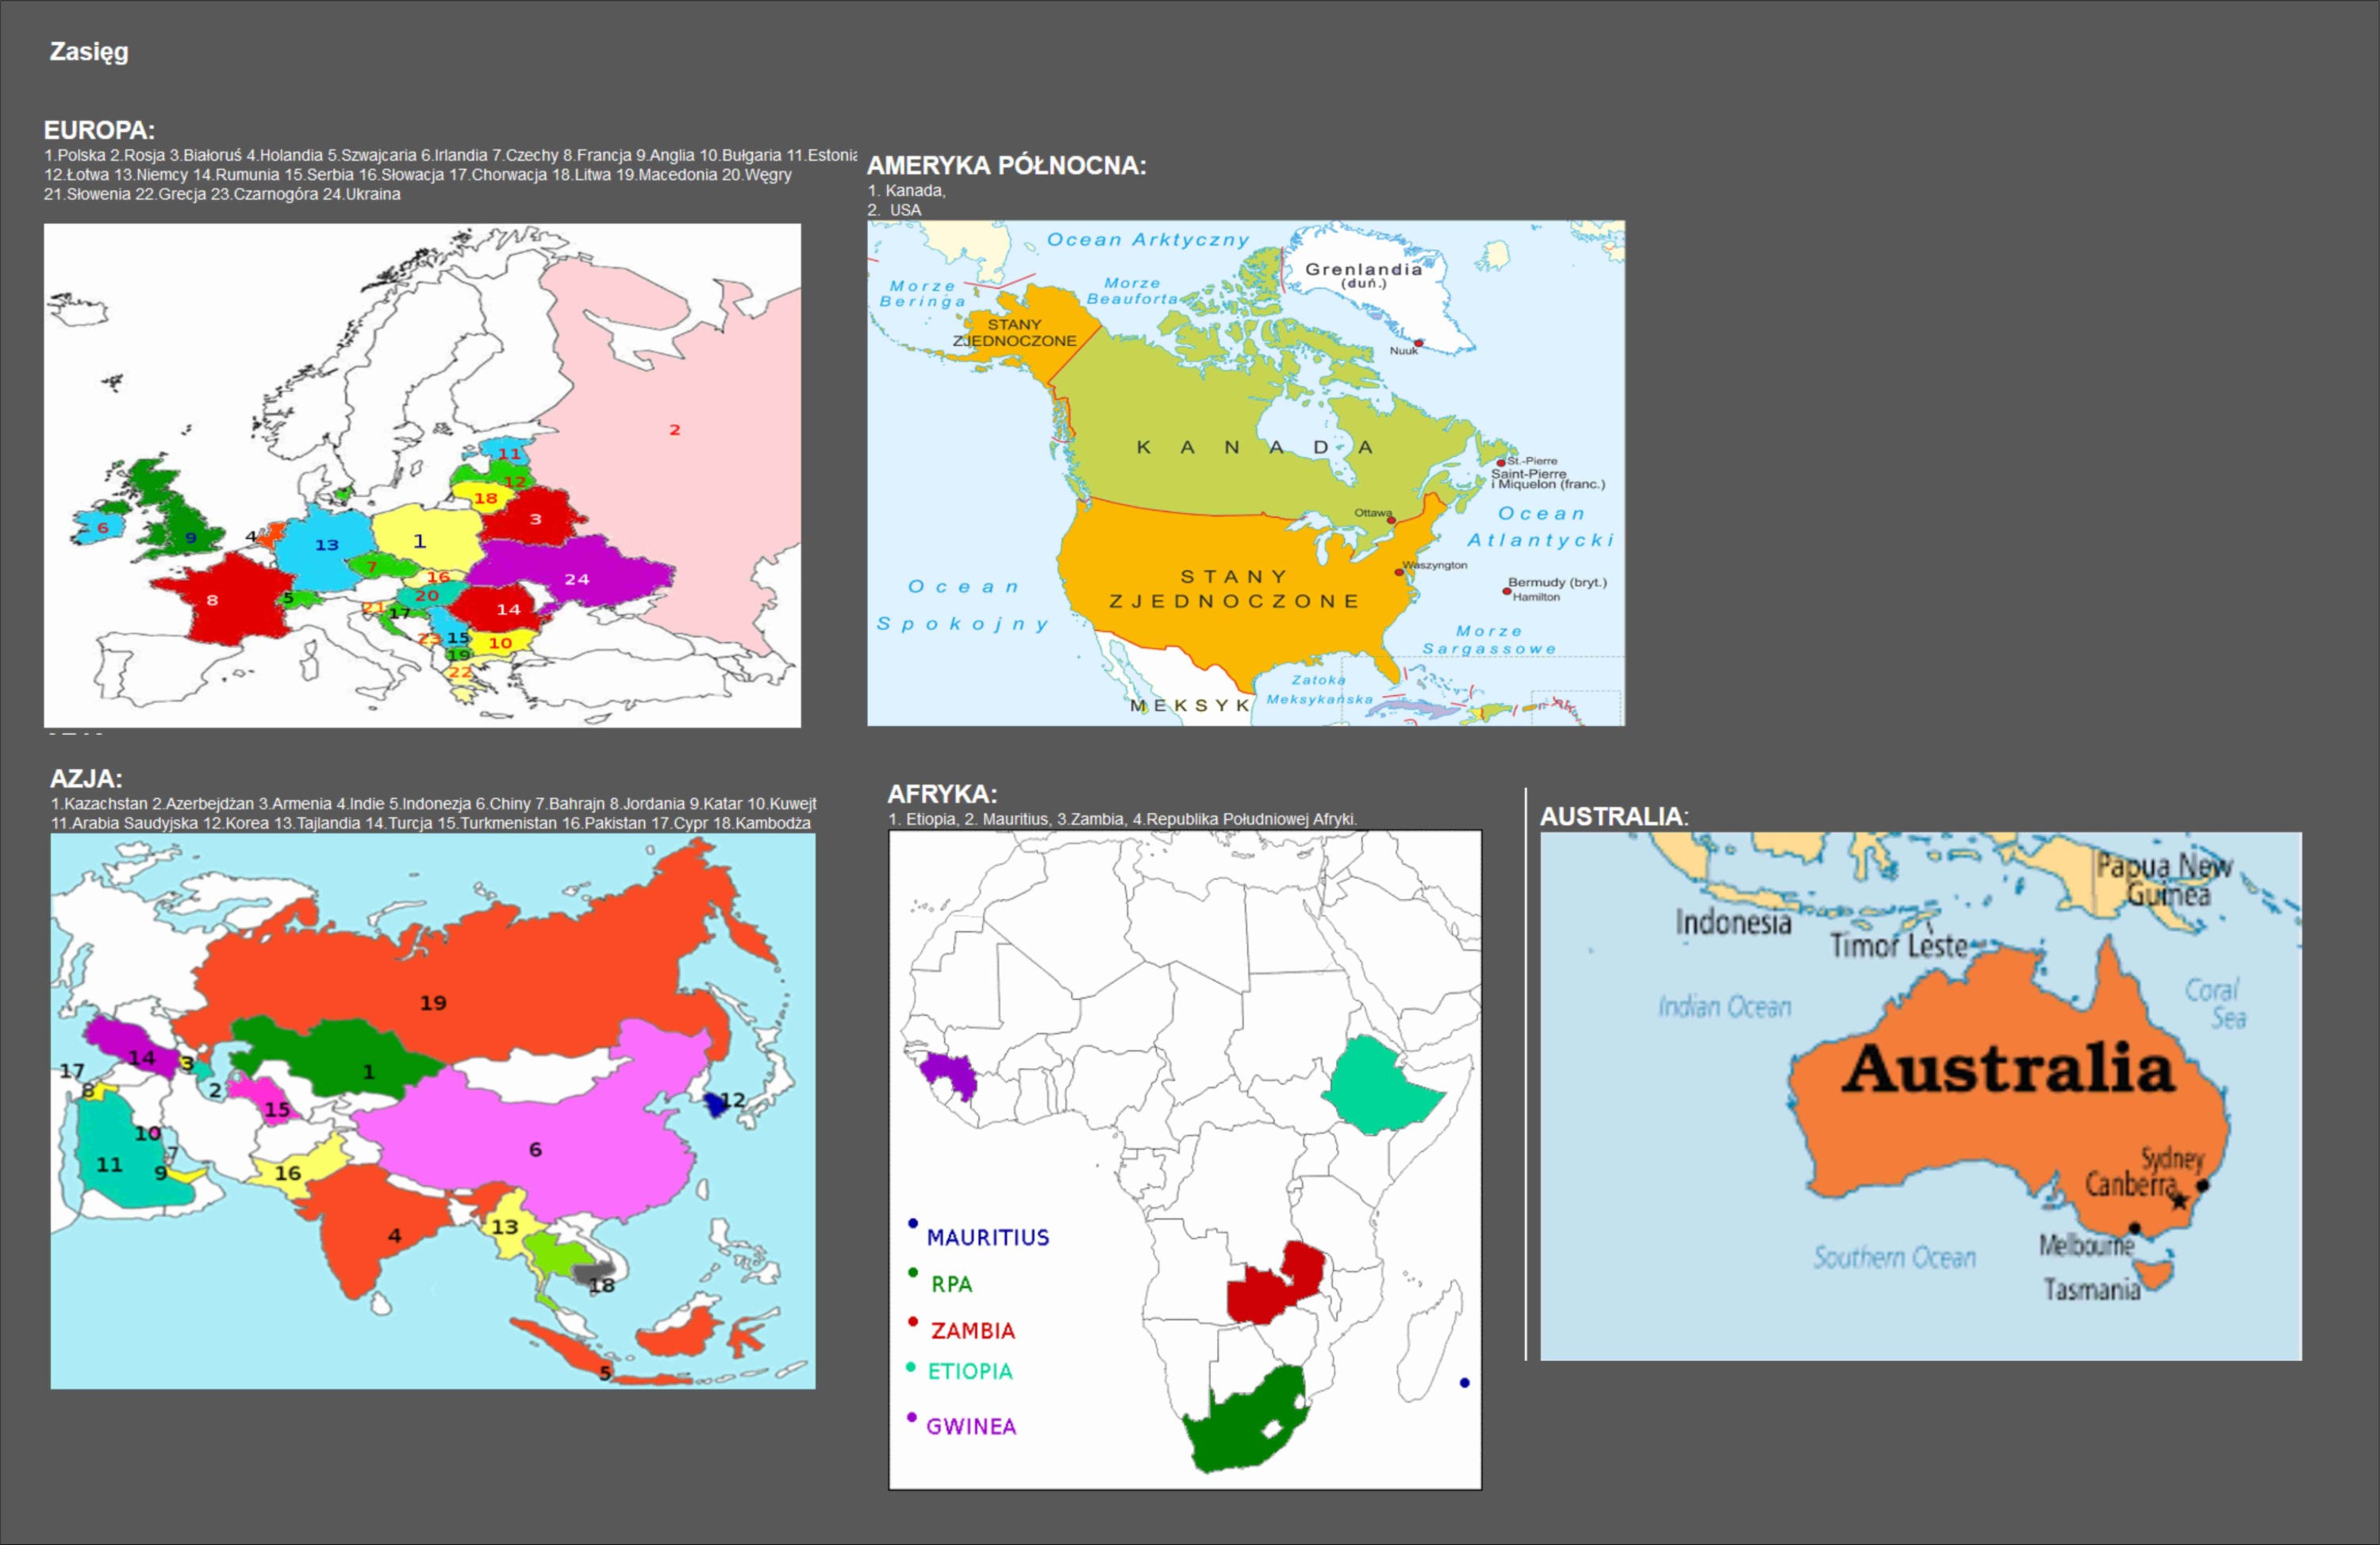Click the Waszyngton city marker

[x=1399, y=572]
